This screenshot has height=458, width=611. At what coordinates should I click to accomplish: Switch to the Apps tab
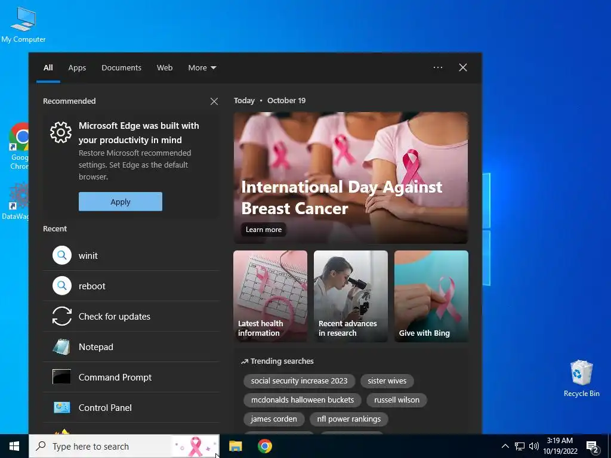point(77,67)
